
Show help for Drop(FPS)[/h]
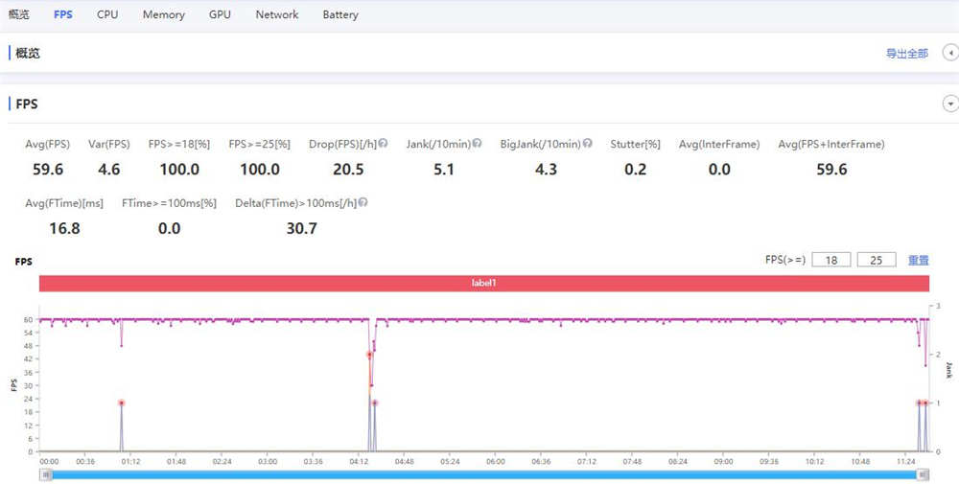[383, 144]
